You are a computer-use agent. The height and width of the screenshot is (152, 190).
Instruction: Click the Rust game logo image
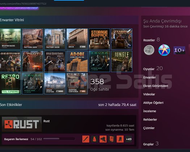(22, 124)
